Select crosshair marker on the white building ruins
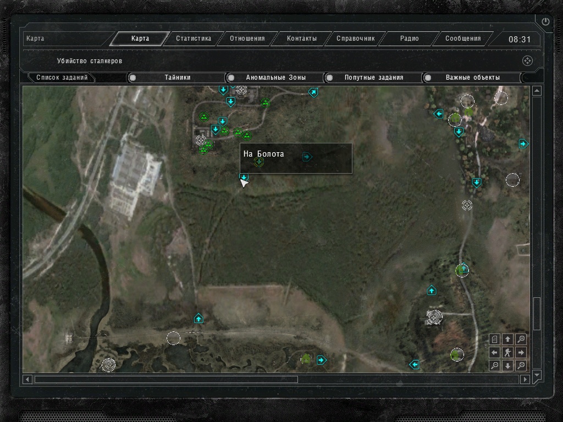 coord(435,317)
